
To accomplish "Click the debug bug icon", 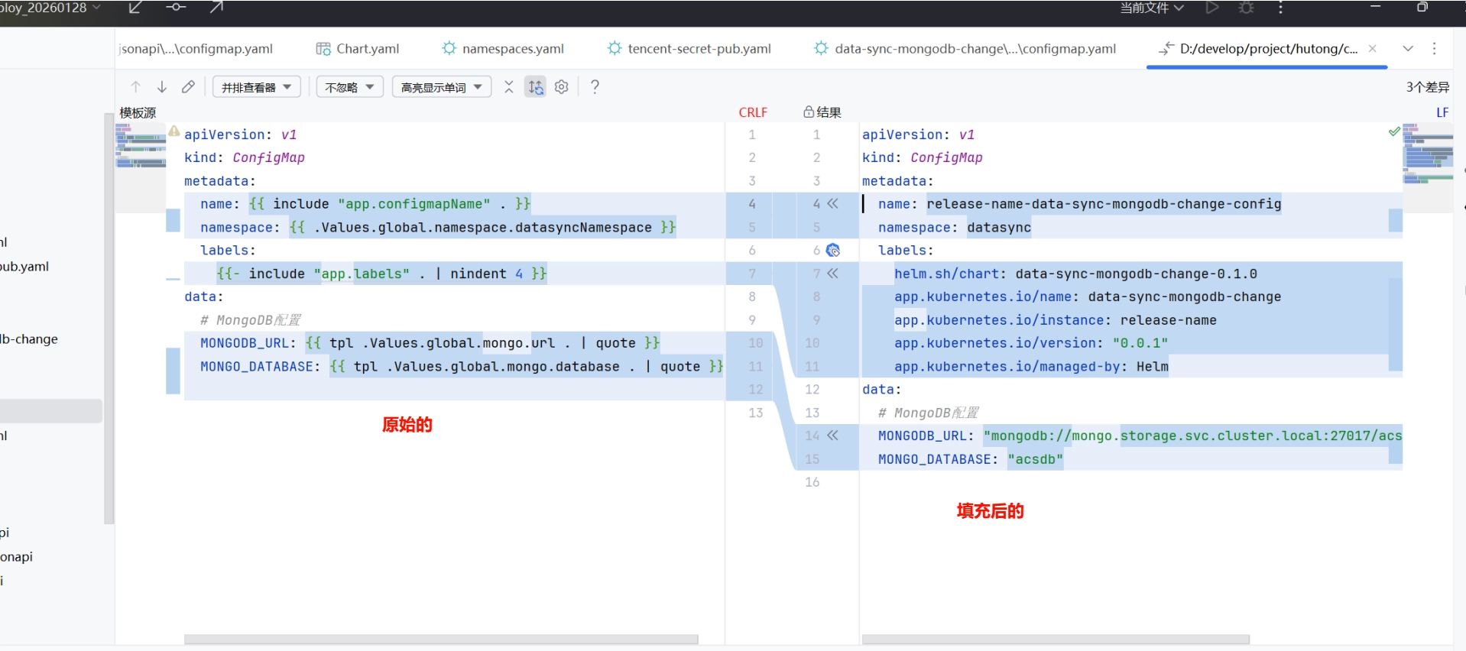I will 1247,8.
